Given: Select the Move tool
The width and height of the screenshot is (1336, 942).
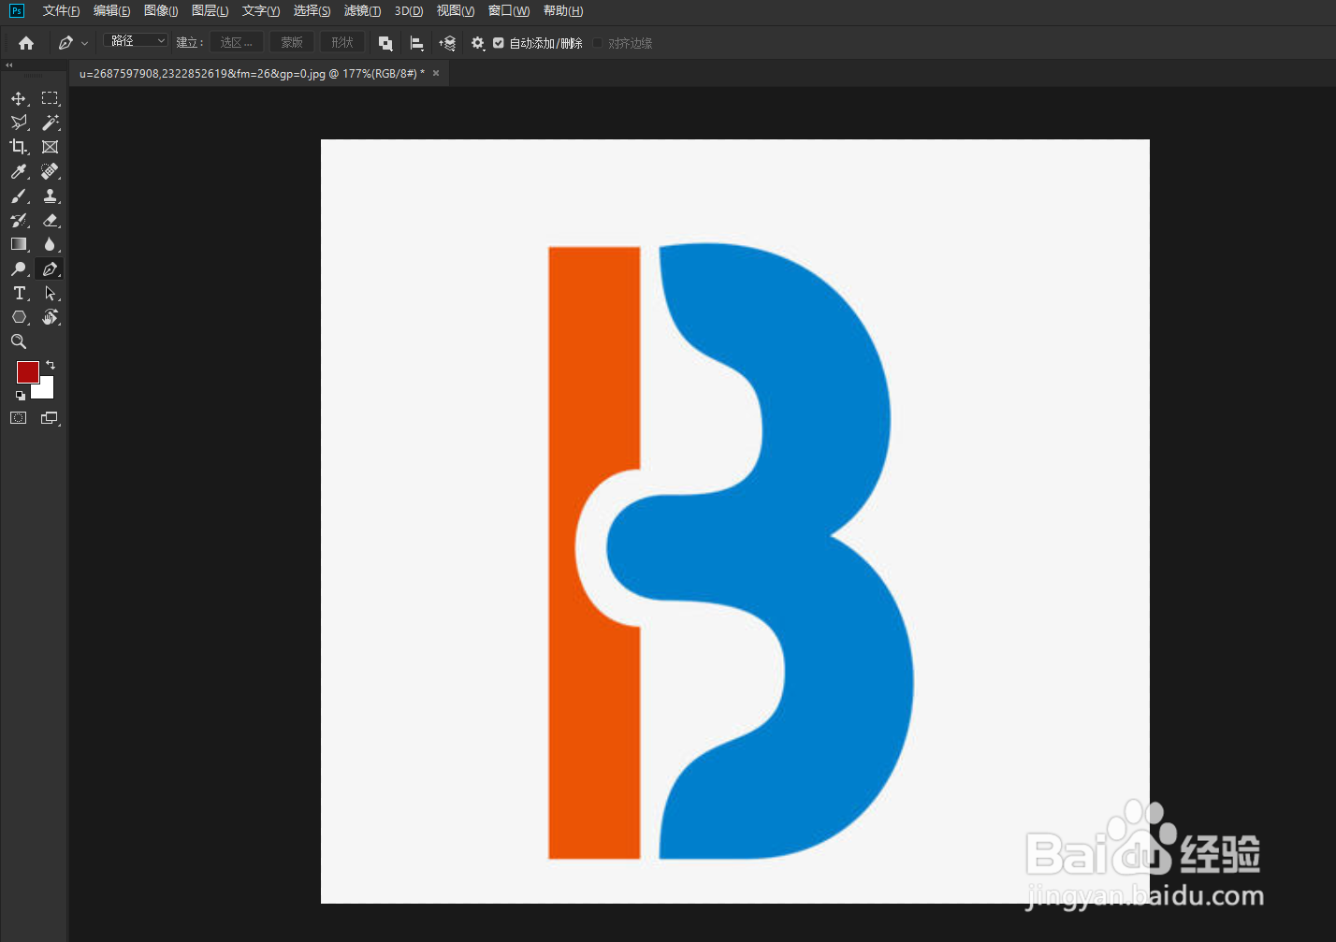Looking at the screenshot, I should click(x=19, y=98).
